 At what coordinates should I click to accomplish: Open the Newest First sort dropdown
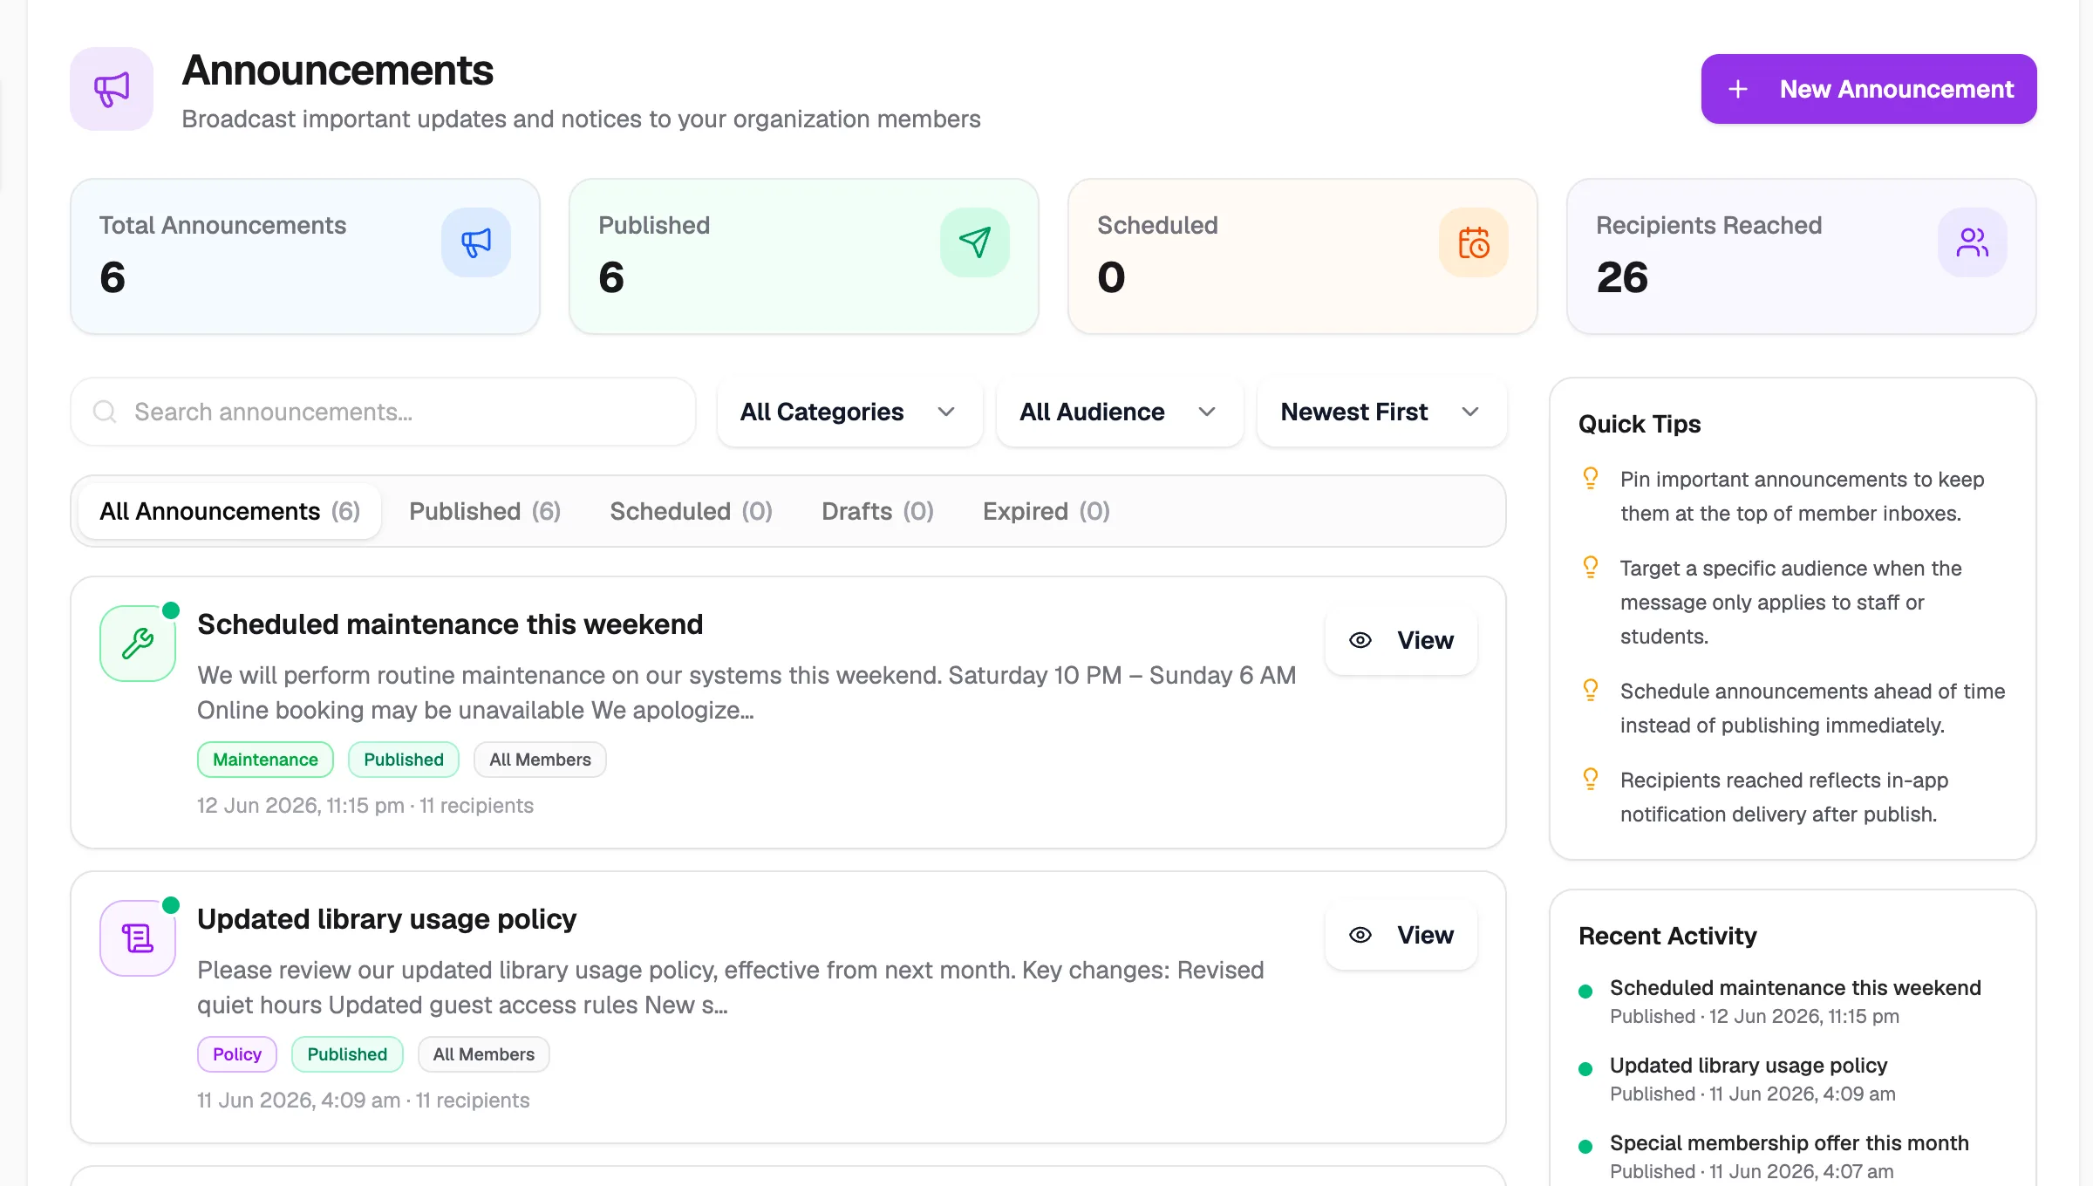pyautogui.click(x=1381, y=412)
